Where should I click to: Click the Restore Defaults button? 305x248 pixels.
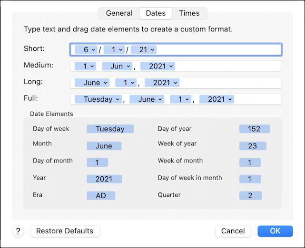click(x=65, y=231)
